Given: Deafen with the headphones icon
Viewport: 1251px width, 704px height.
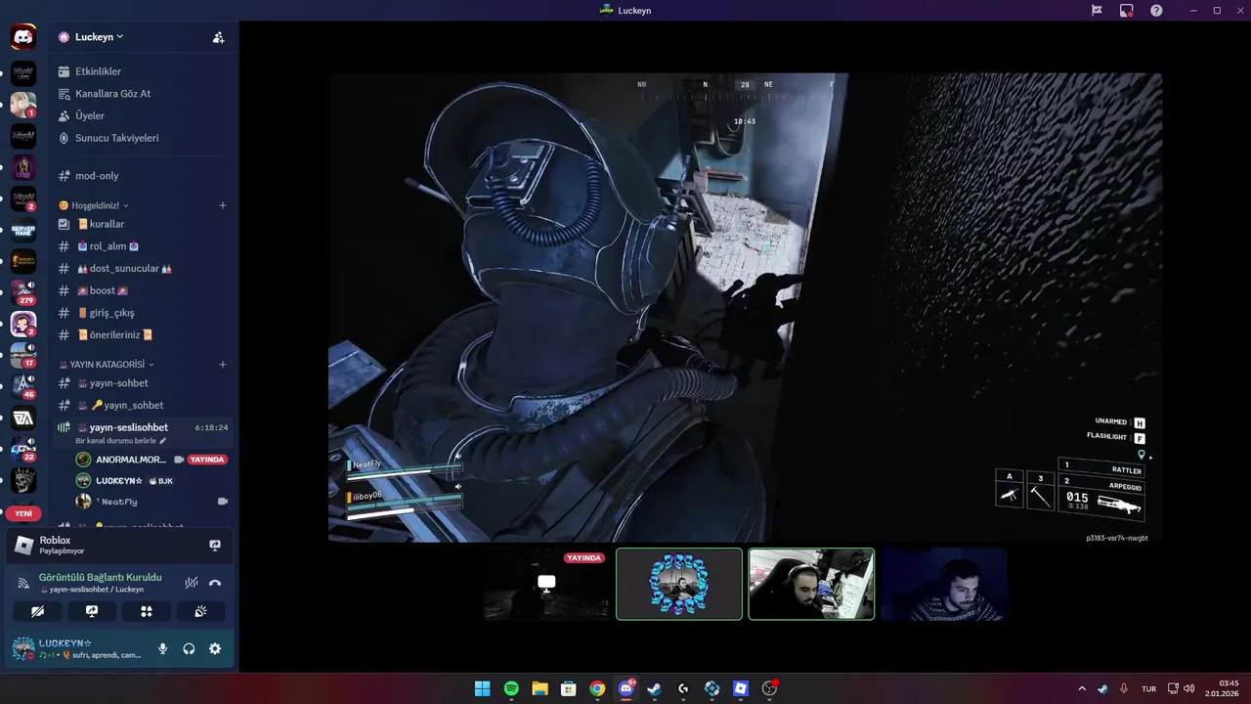Looking at the screenshot, I should (x=189, y=648).
